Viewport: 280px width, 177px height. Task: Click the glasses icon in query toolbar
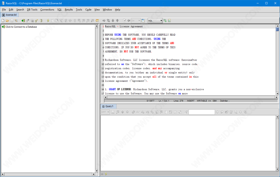138,112
